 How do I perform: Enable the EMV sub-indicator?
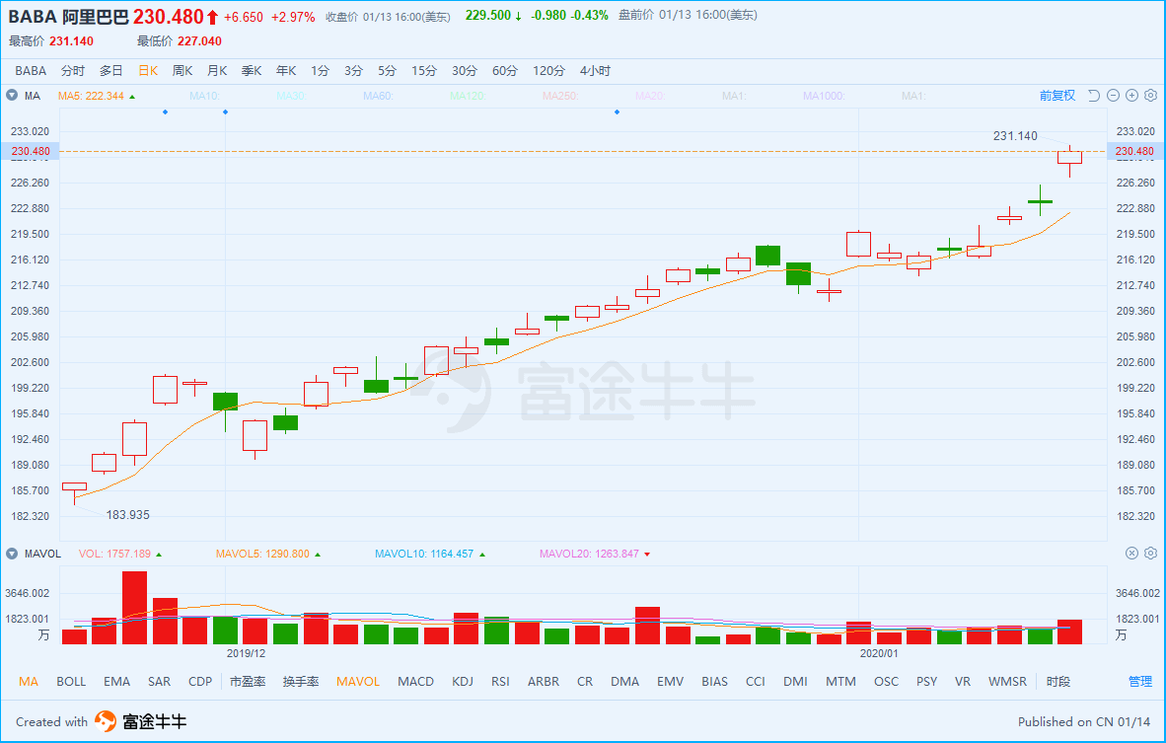(670, 681)
